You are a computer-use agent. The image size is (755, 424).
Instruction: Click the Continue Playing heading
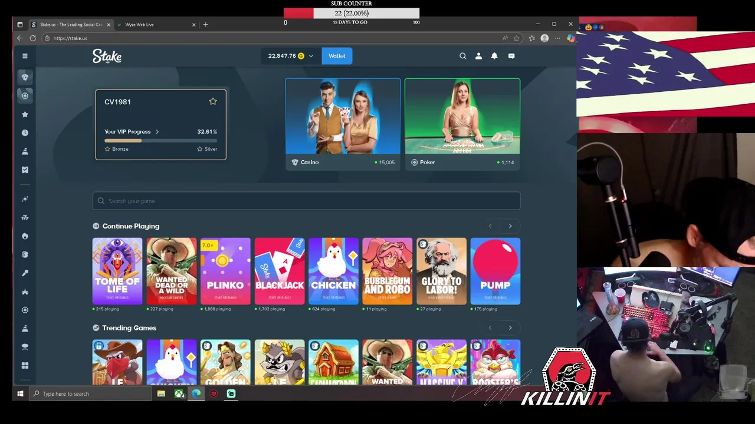[x=131, y=226]
